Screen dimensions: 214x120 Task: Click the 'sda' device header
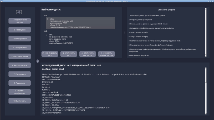click(x=45, y=15)
